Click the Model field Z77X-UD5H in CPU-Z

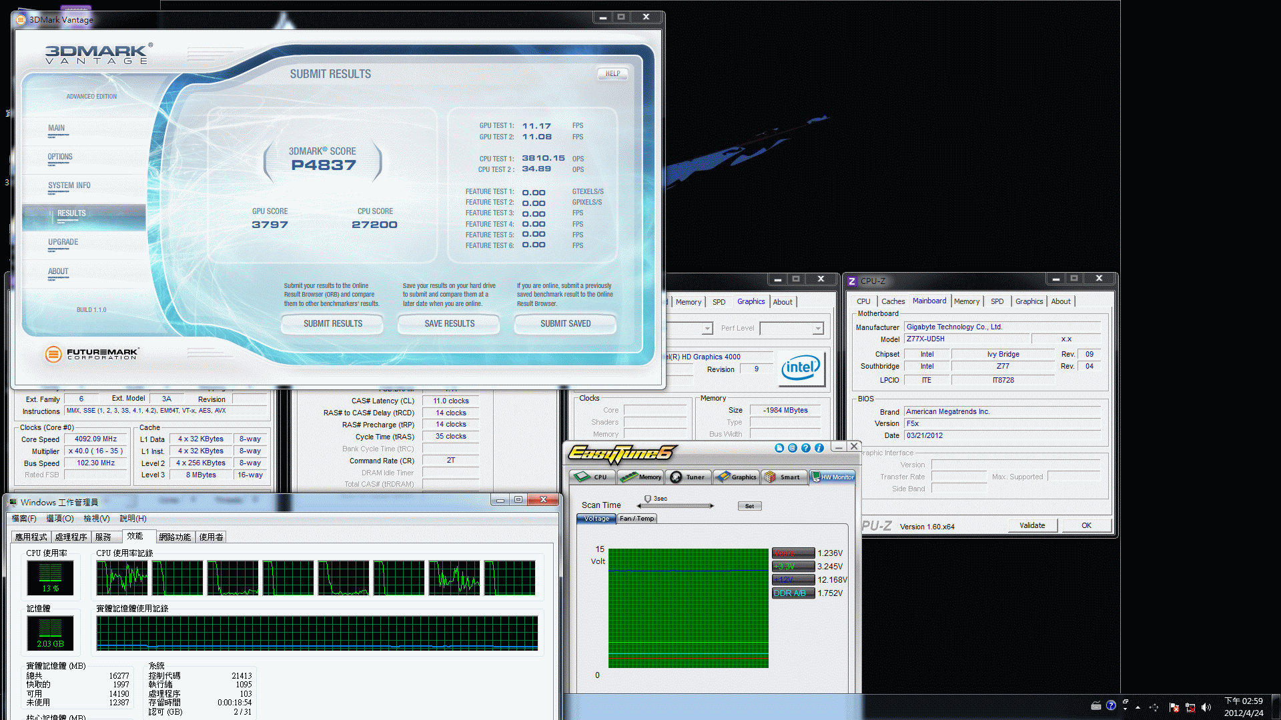point(968,339)
